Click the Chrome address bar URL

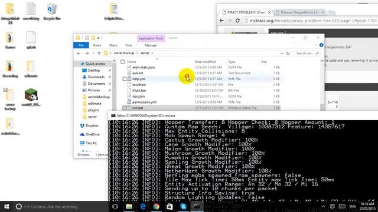(313, 21)
